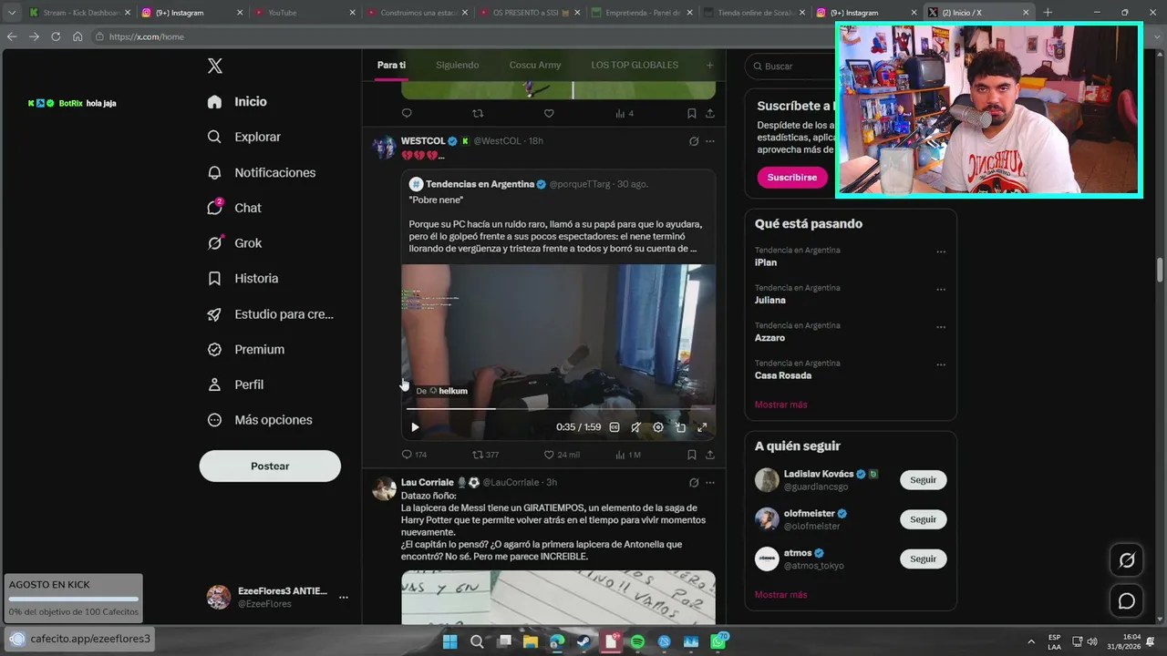Switch to Stream - Kick Dashboard tab
Screen dimensions: 1167x656
79,13
